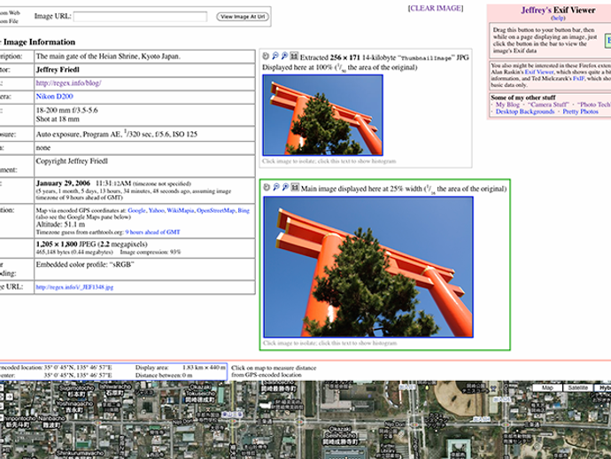Viewport: 611px width, 459px height.
Task: Click first magnifier icon on thumbnail panel
Action: [275, 56]
